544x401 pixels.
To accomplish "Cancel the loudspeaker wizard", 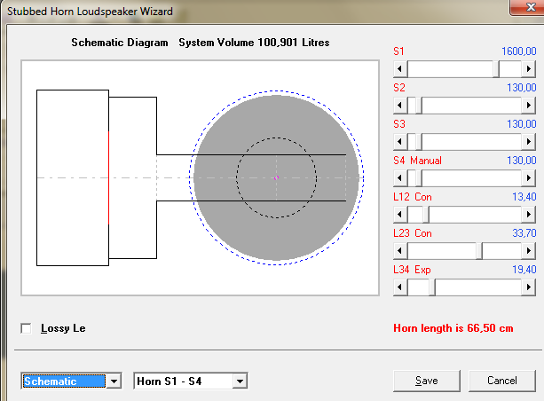I will [x=502, y=381].
